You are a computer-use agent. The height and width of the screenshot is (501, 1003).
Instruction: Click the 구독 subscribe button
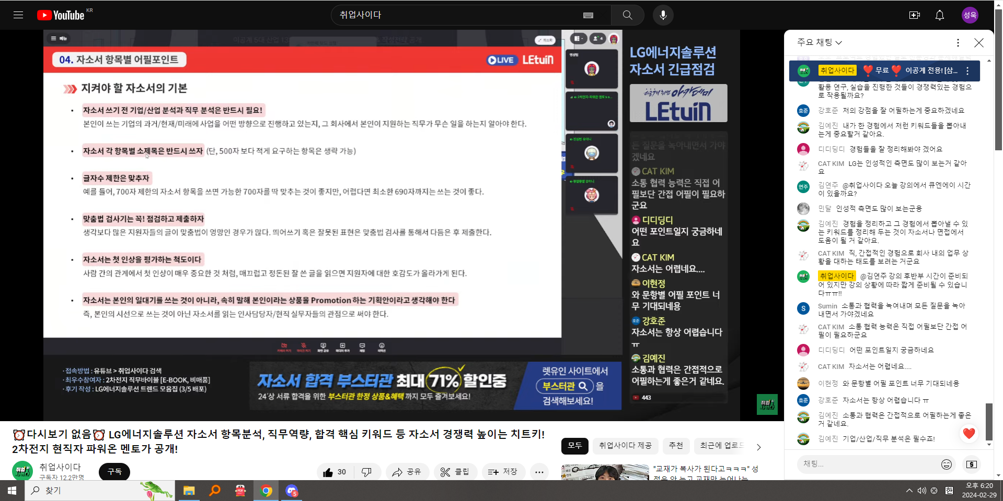(114, 471)
